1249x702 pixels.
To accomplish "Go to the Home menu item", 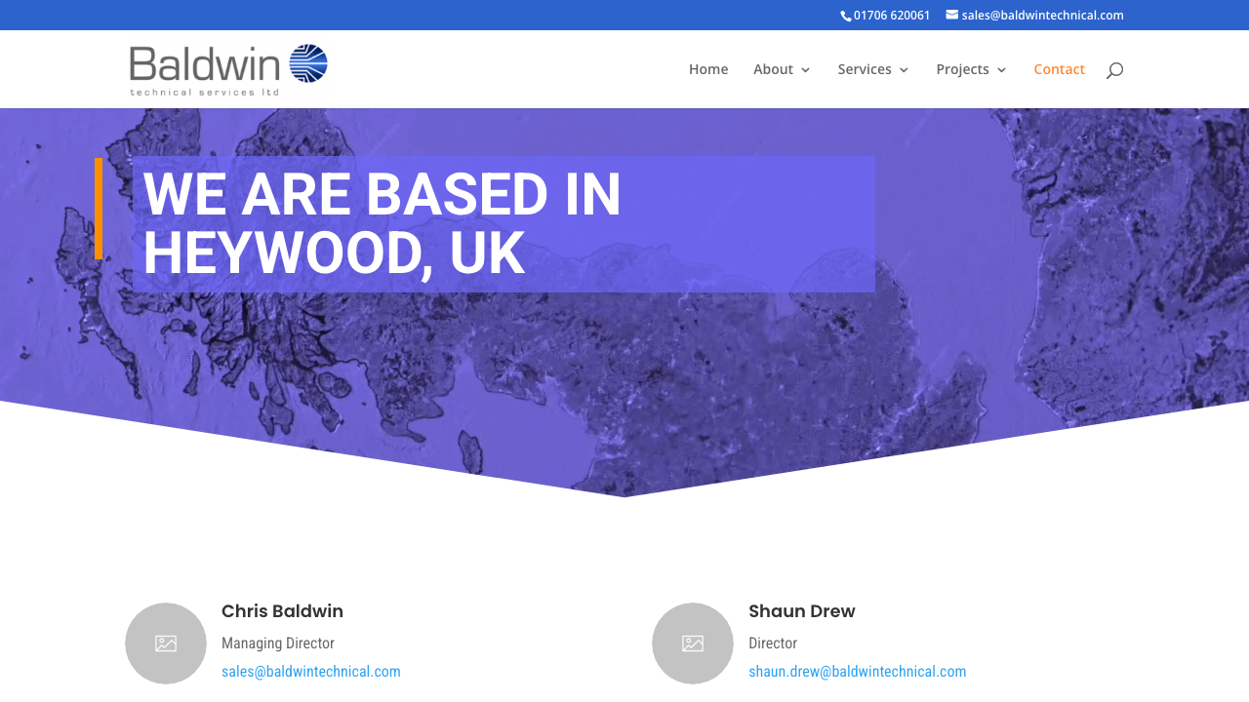I will (708, 69).
